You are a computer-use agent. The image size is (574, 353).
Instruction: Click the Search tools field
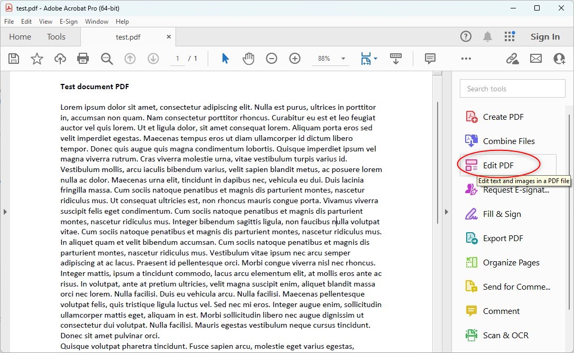(x=512, y=89)
